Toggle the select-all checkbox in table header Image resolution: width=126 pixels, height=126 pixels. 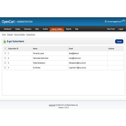click(x=5, y=48)
